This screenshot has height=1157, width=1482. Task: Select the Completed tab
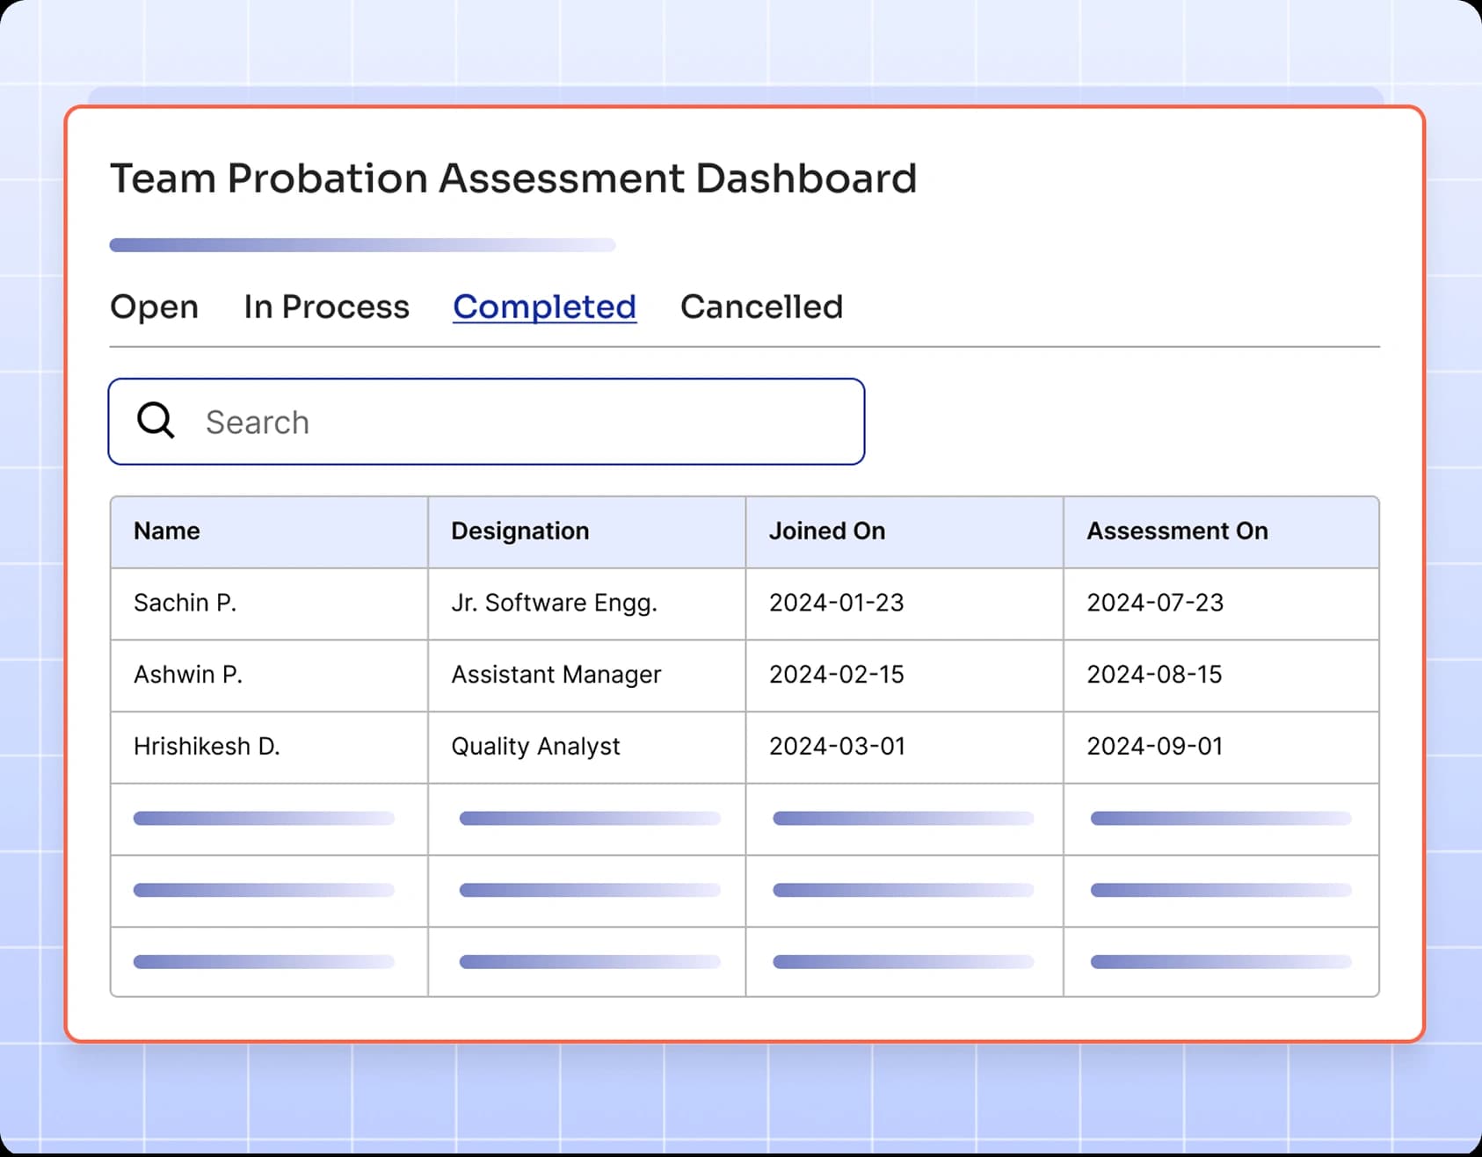(544, 307)
